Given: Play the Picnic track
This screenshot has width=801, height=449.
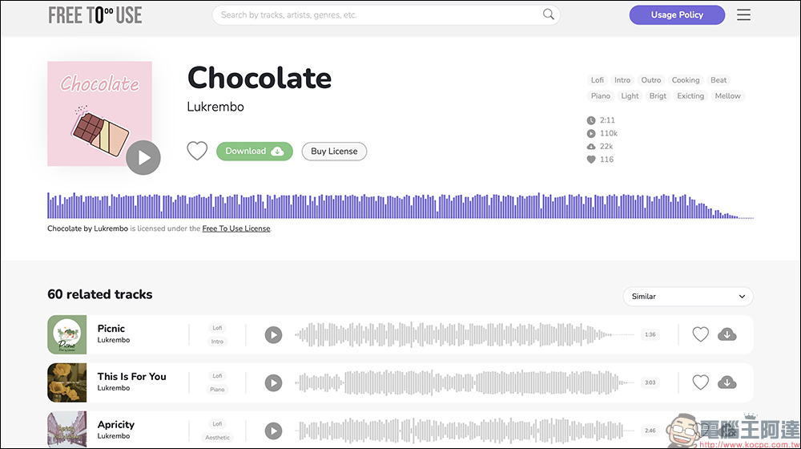Looking at the screenshot, I should (274, 334).
